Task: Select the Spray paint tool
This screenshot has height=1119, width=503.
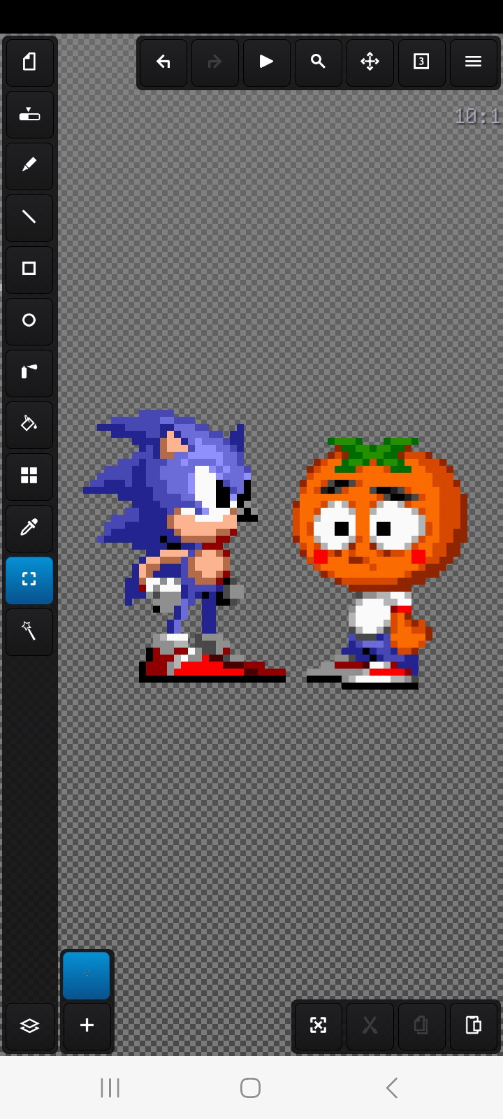Action: (x=29, y=373)
